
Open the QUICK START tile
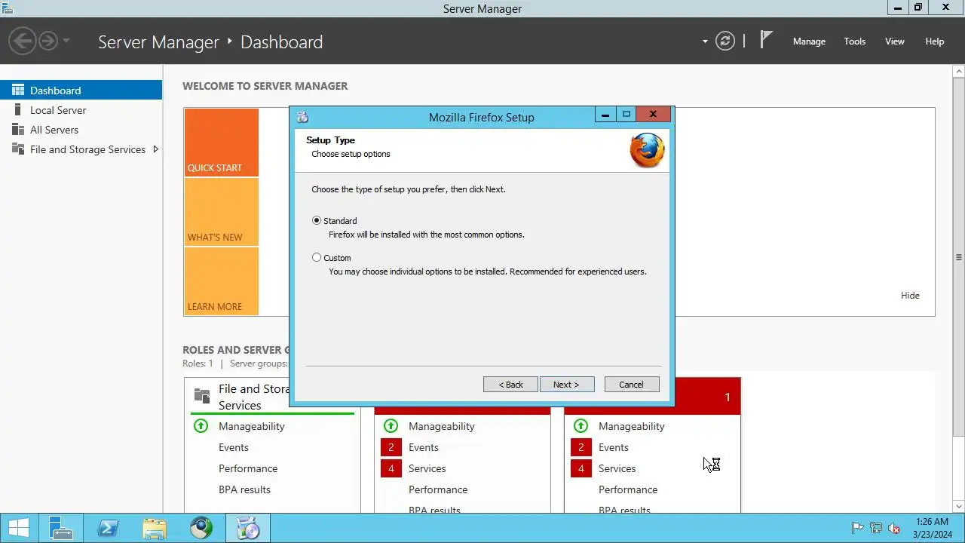222,143
